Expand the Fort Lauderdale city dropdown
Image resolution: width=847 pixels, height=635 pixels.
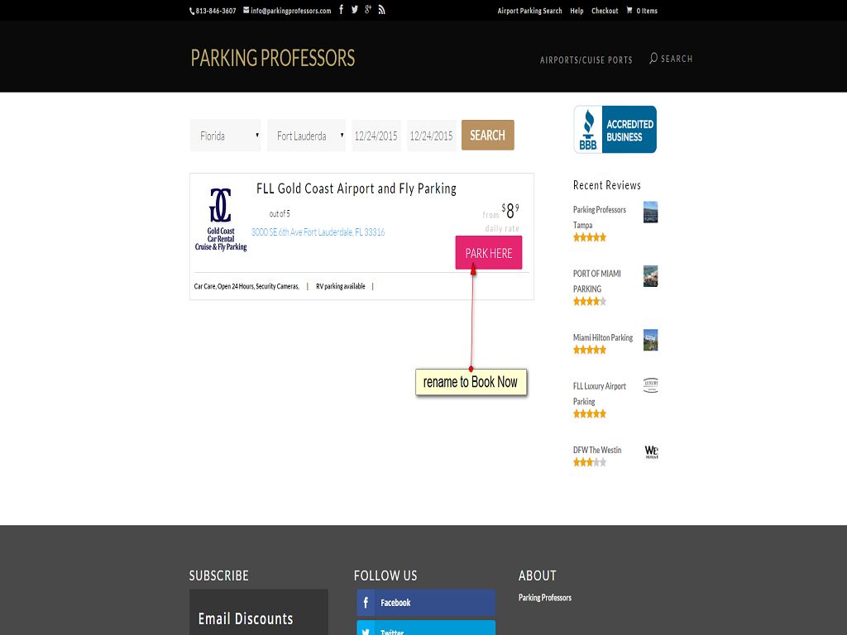[x=306, y=136]
